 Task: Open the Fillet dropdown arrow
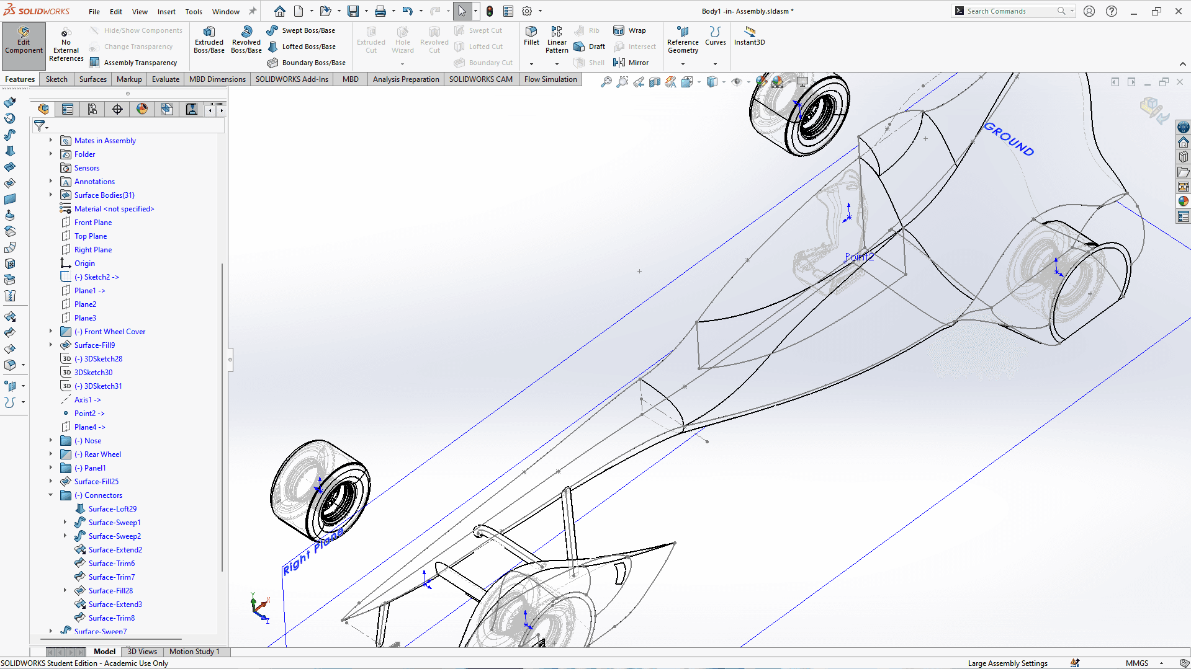click(x=531, y=64)
